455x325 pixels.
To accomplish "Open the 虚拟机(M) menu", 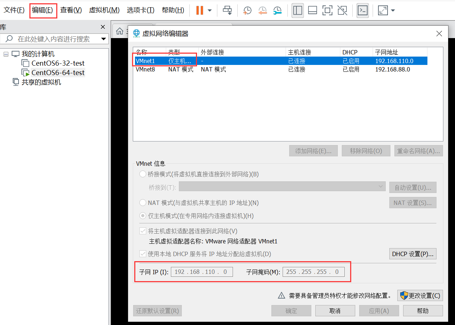I will tap(104, 10).
